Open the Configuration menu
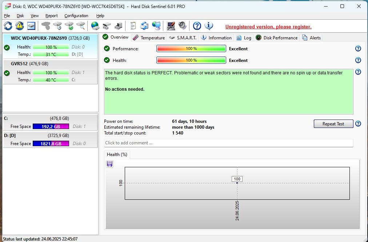368x242 pixels. [76, 16]
